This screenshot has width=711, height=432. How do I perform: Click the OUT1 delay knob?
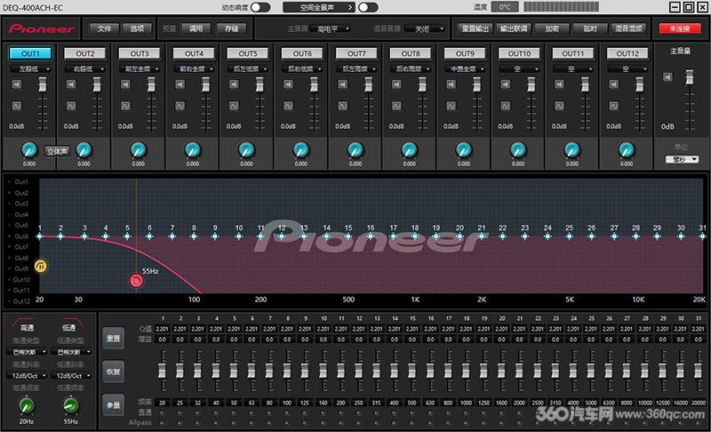tap(29, 149)
